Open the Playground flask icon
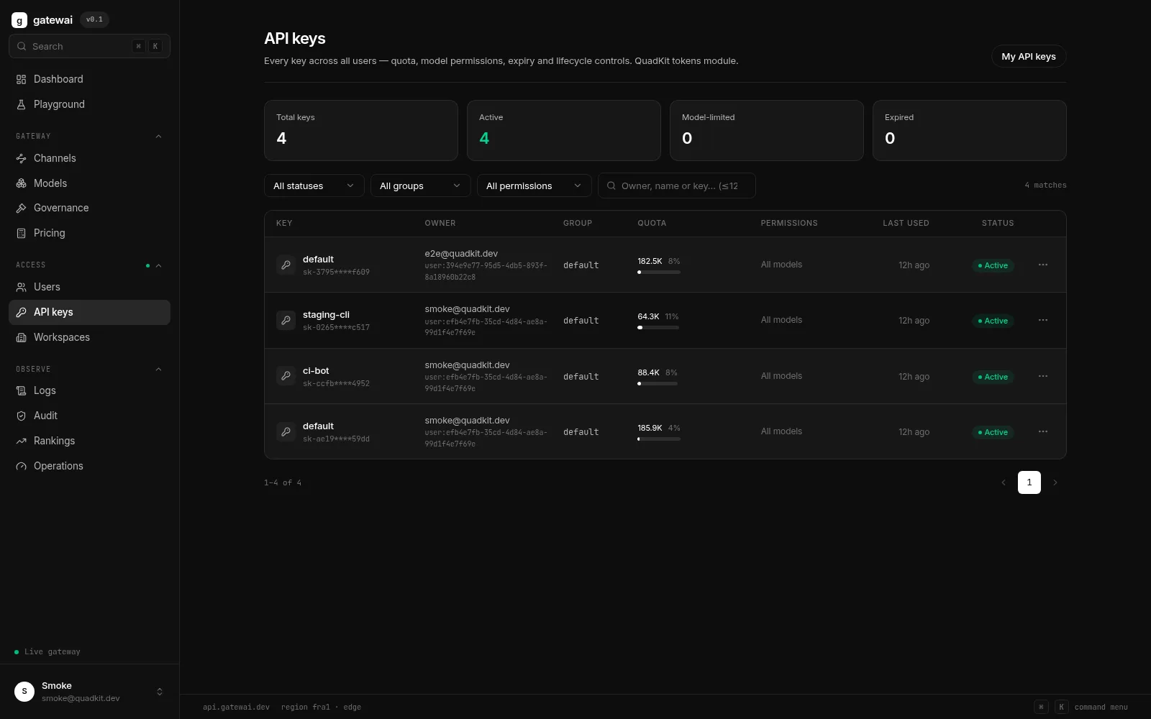This screenshot has height=719, width=1151. coord(21,104)
